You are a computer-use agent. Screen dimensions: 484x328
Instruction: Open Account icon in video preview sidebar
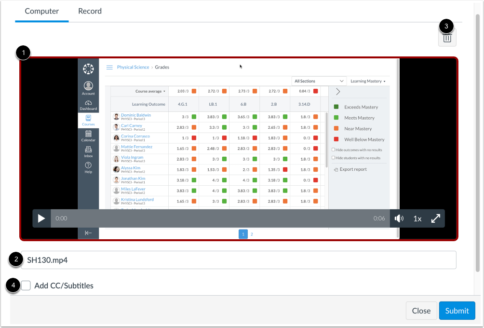(x=88, y=88)
